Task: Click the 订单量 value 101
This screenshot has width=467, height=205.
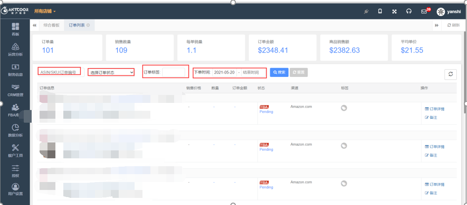Action: [47, 50]
